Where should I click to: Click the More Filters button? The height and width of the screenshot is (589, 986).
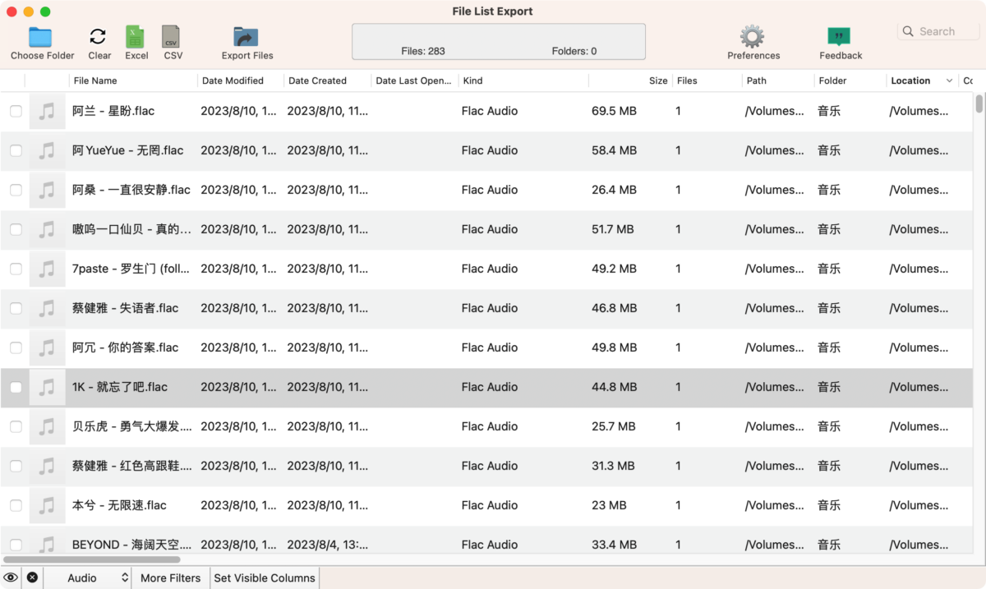click(x=171, y=577)
